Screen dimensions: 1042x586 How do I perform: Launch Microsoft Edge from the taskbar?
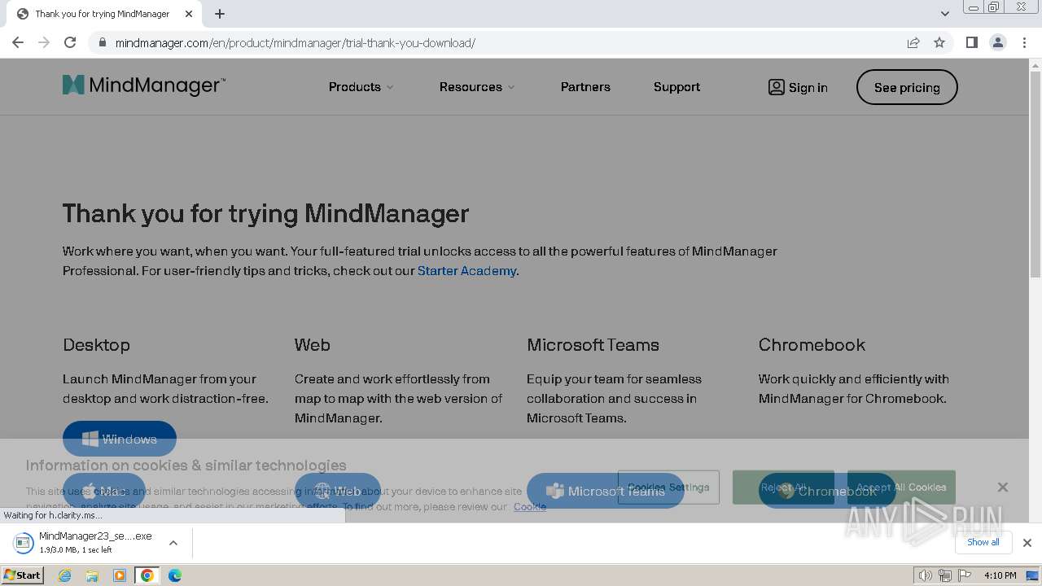[x=175, y=575]
